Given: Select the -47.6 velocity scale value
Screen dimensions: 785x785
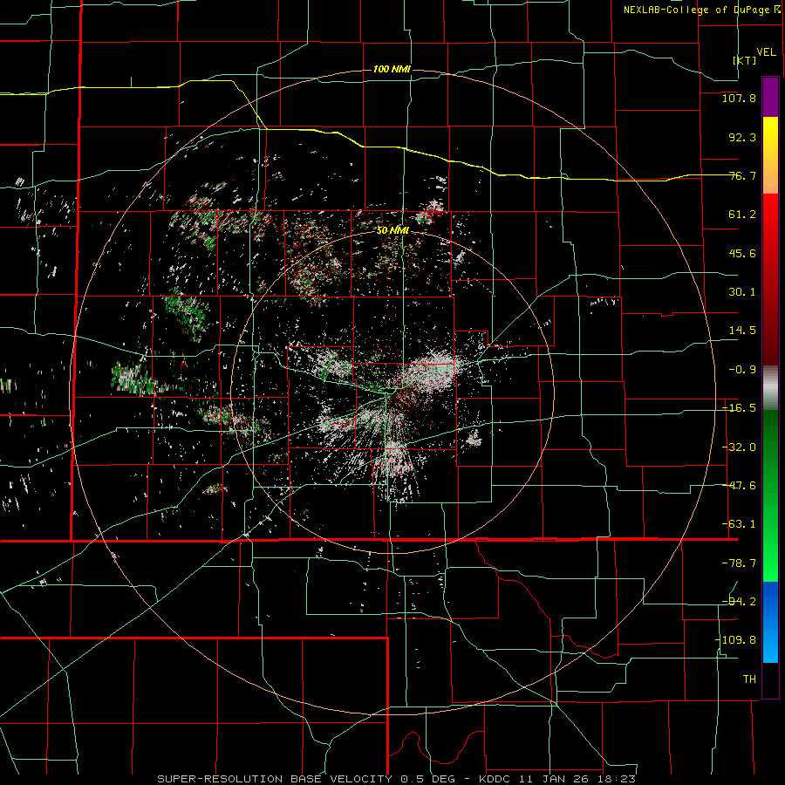Looking at the screenshot, I should point(739,486).
